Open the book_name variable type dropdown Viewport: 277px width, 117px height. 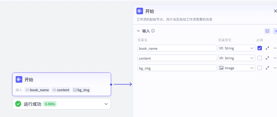(x=237, y=48)
